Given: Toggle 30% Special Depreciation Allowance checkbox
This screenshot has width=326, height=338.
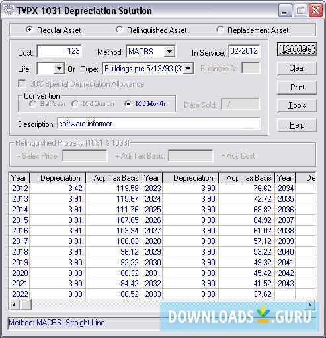Looking at the screenshot, I should click(x=22, y=84).
